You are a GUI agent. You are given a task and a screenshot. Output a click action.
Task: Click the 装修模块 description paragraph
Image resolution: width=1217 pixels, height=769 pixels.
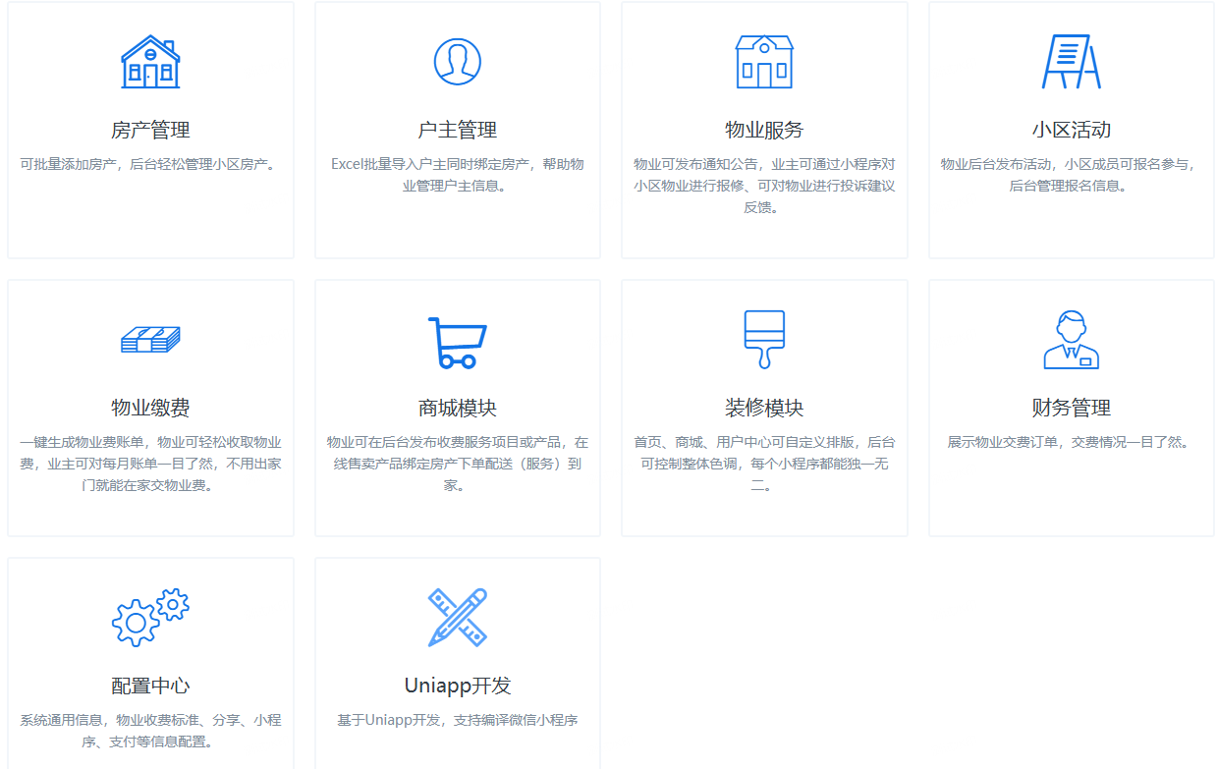coord(764,463)
